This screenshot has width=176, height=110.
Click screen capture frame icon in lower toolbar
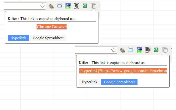[131, 50]
